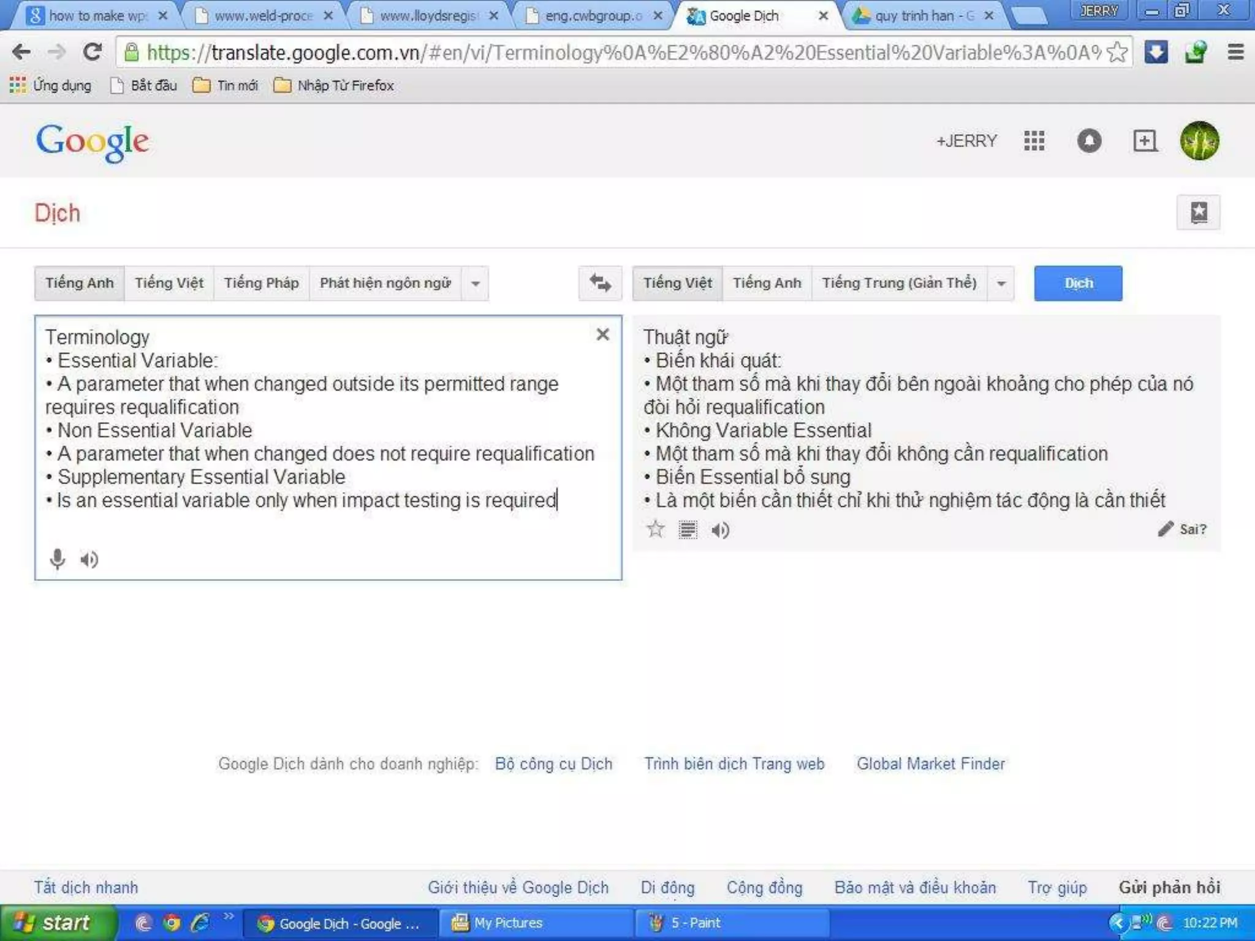The width and height of the screenshot is (1255, 941).
Task: Open target language dropdown arrow
Action: [x=1001, y=284]
